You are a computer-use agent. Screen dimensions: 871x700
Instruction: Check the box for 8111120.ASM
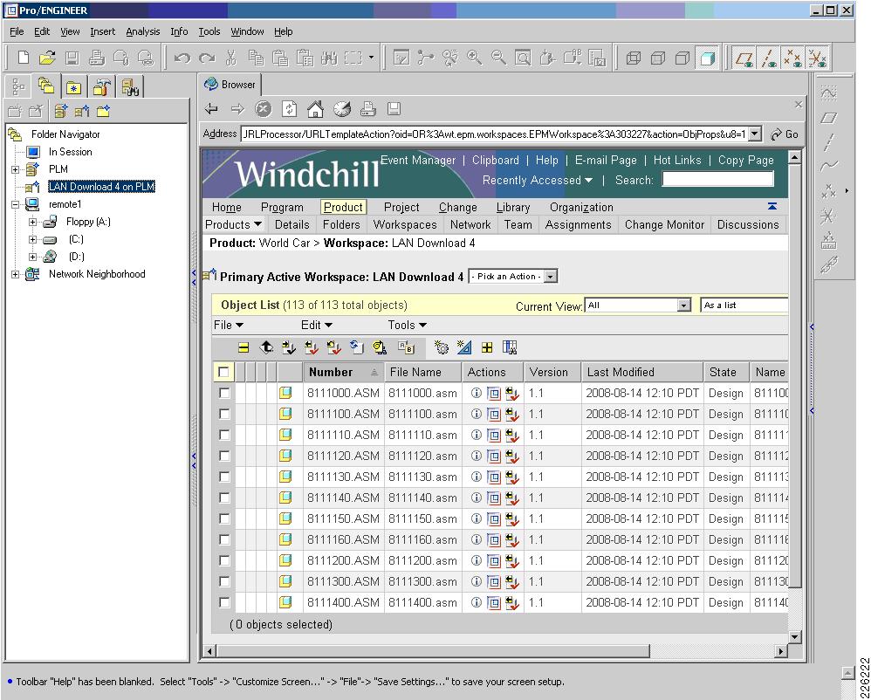[224, 456]
